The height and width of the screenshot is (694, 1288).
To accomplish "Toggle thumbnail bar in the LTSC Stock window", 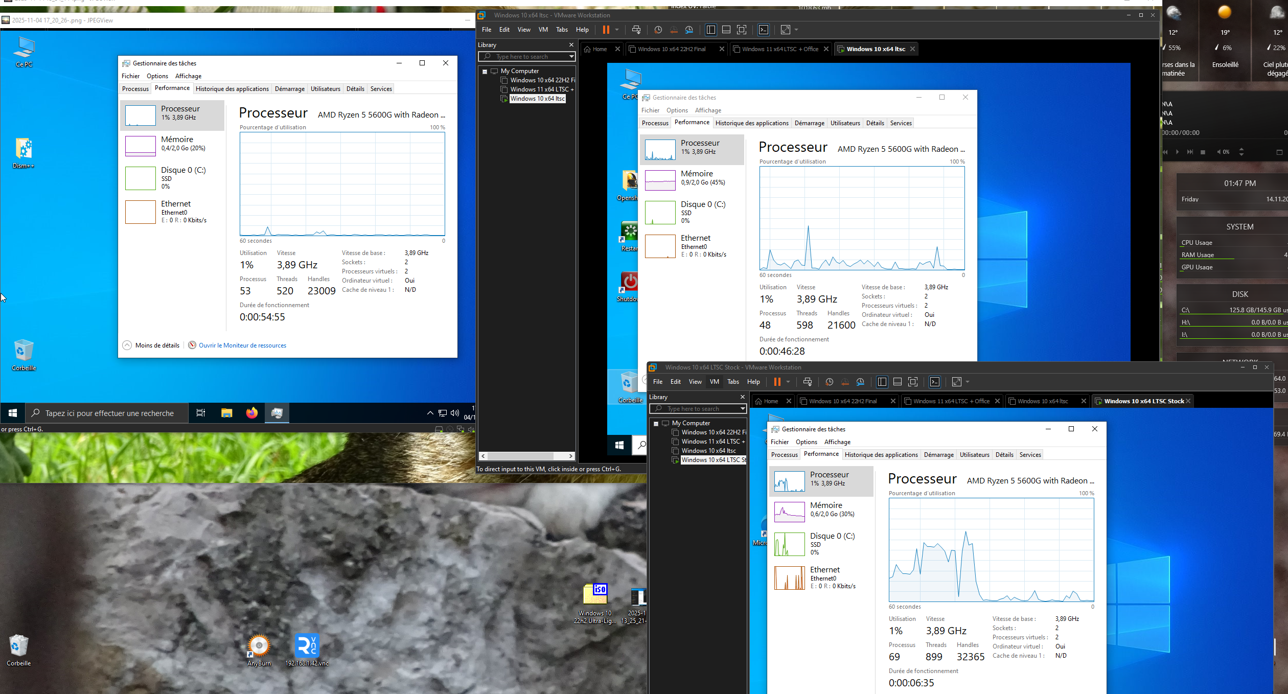I will point(897,382).
